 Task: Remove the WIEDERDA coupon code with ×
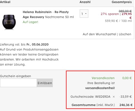[114, 97]
